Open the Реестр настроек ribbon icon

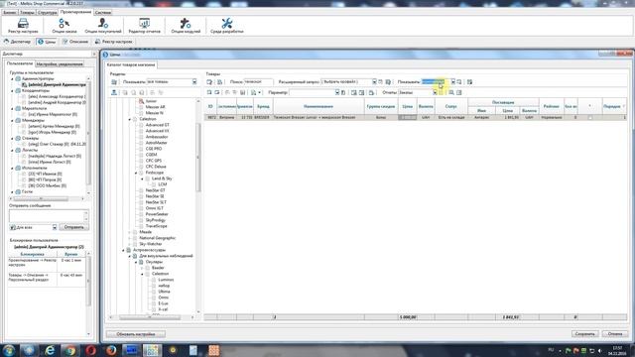pyautogui.click(x=23, y=26)
